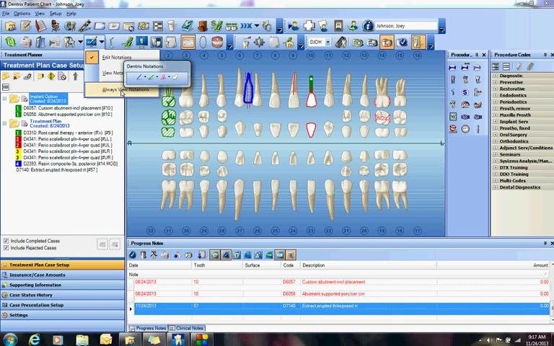Click the trash bin icon in top toolbar
This screenshot has width=554, height=346.
(172, 26)
